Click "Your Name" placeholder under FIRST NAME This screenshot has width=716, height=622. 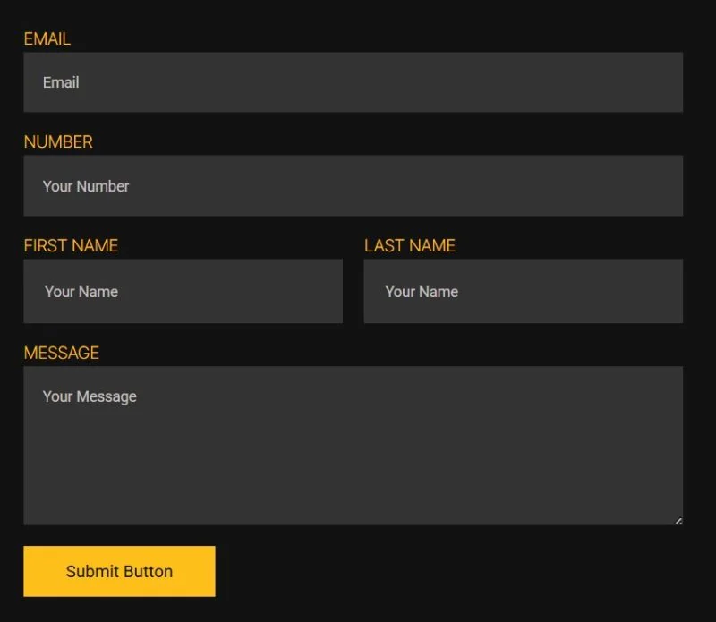point(81,292)
